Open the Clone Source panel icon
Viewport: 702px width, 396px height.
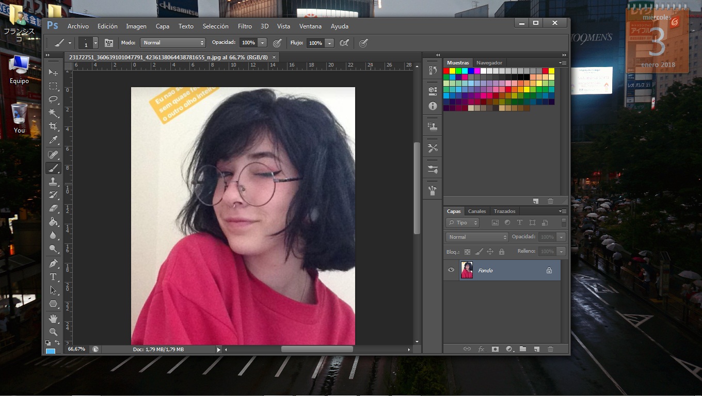point(433,127)
